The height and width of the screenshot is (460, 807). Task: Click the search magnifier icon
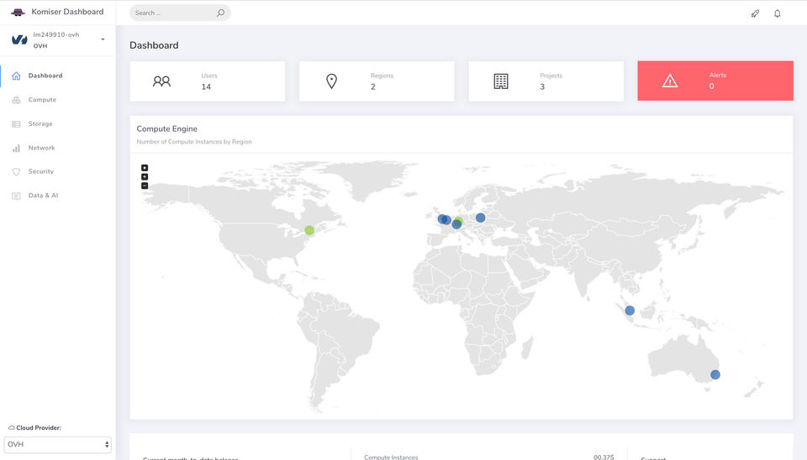coord(220,13)
